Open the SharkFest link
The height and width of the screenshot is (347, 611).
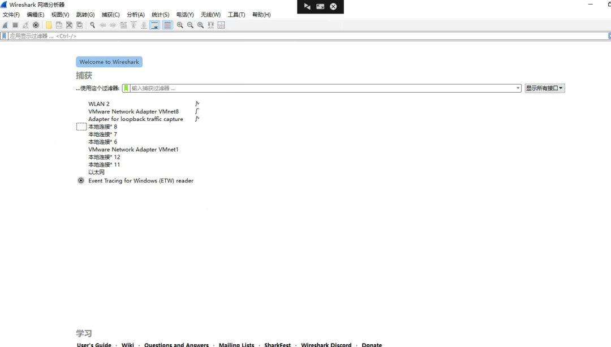[x=277, y=345]
